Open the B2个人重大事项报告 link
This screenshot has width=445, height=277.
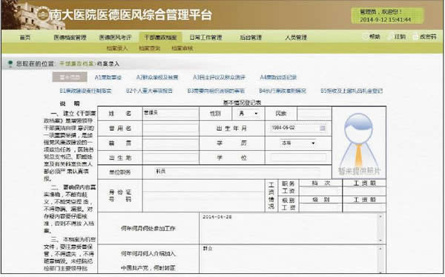[149, 91]
